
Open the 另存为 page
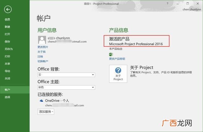click(9, 49)
